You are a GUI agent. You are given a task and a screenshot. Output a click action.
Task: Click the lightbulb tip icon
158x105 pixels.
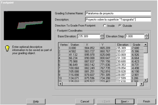click(x=7, y=48)
